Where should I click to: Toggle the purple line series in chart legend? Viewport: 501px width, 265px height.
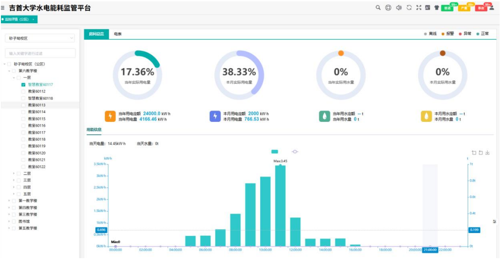click(x=295, y=151)
